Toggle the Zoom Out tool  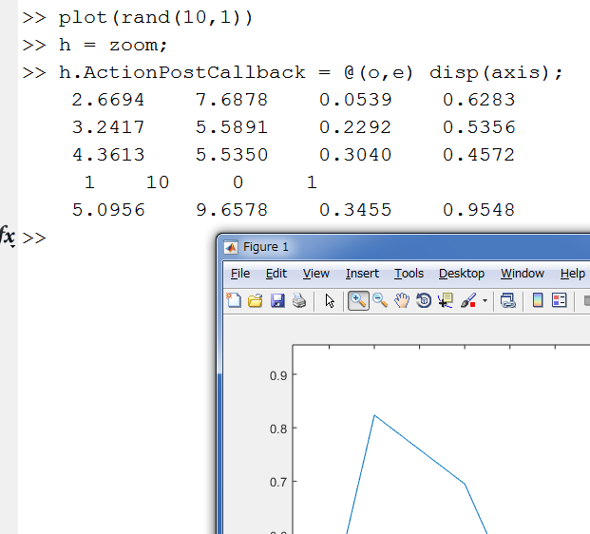pyautogui.click(x=380, y=301)
